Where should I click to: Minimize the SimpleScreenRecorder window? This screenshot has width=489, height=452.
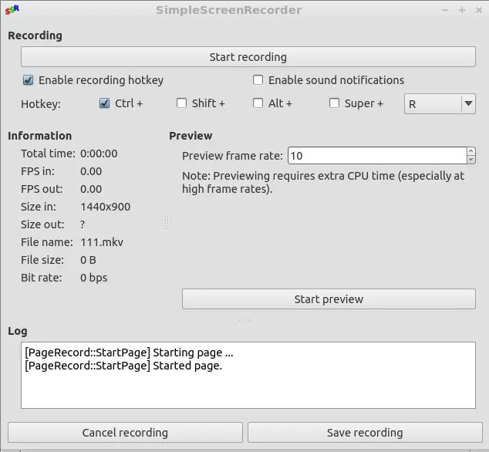coord(445,10)
